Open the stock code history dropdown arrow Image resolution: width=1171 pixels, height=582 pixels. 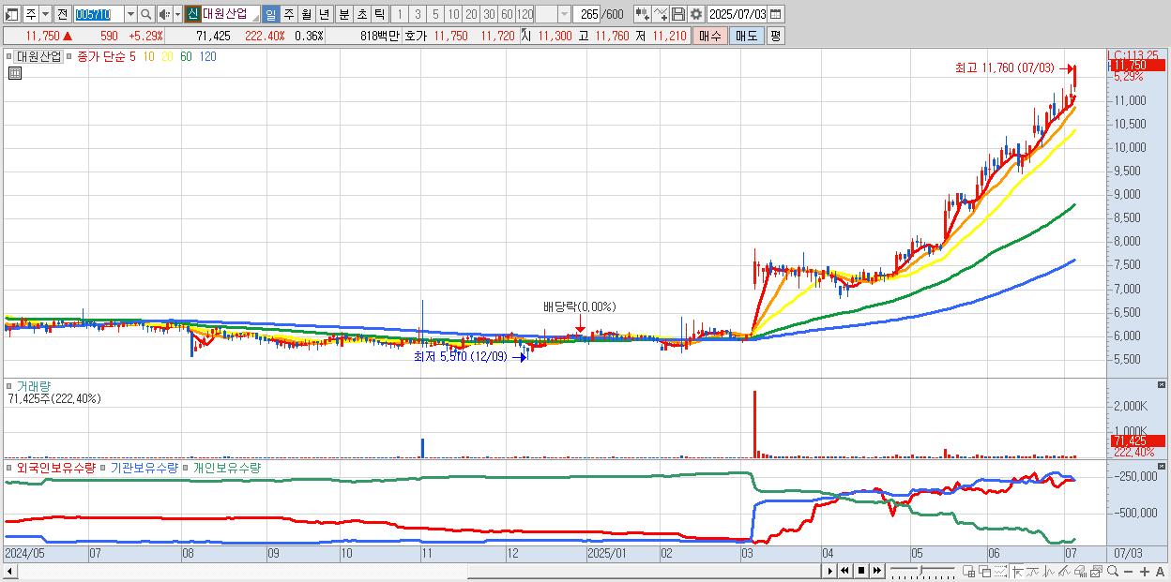click(130, 14)
